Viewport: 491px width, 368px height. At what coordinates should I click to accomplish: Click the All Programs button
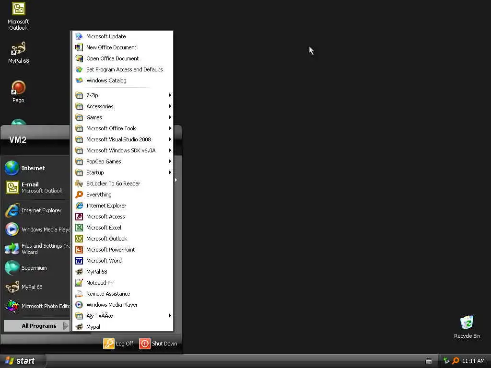36,326
